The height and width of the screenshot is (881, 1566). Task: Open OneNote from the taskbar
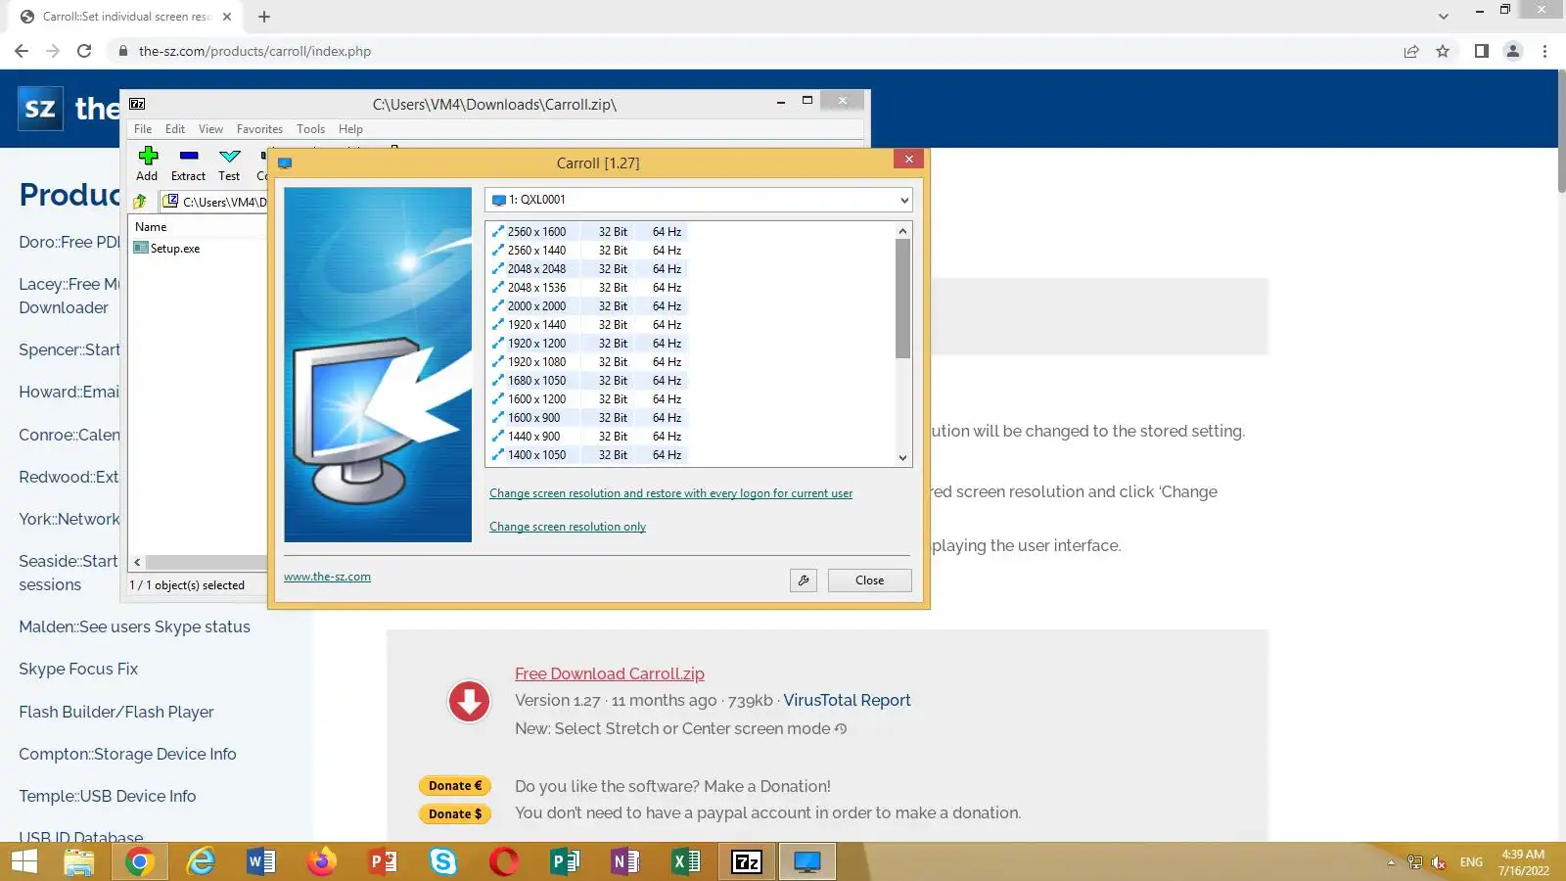(x=625, y=861)
